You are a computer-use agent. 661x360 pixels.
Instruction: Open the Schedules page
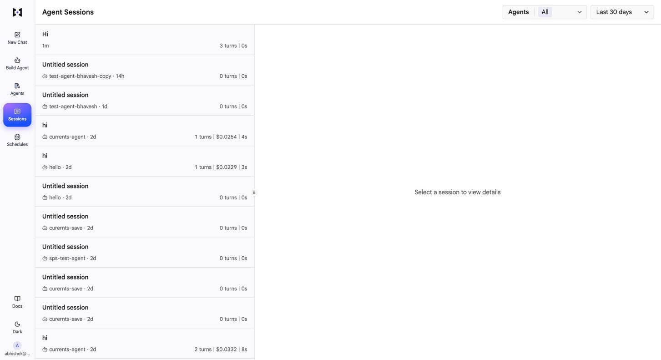point(17,140)
